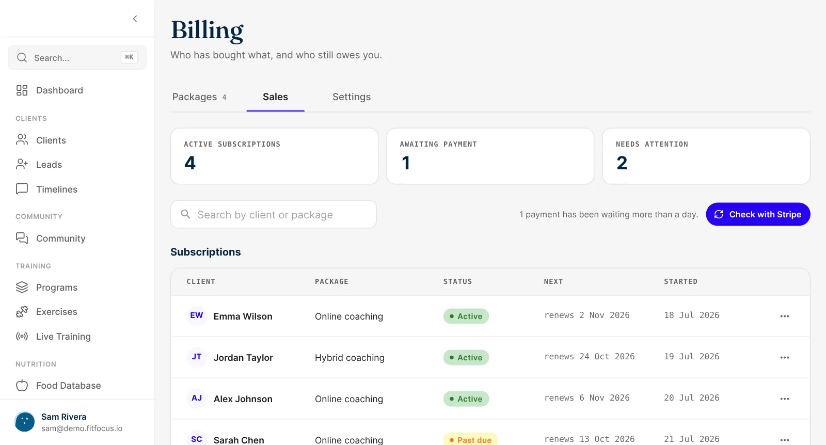Click Hybrid coaching package for Jordan Taylor
The height and width of the screenshot is (445, 826).
pos(350,358)
